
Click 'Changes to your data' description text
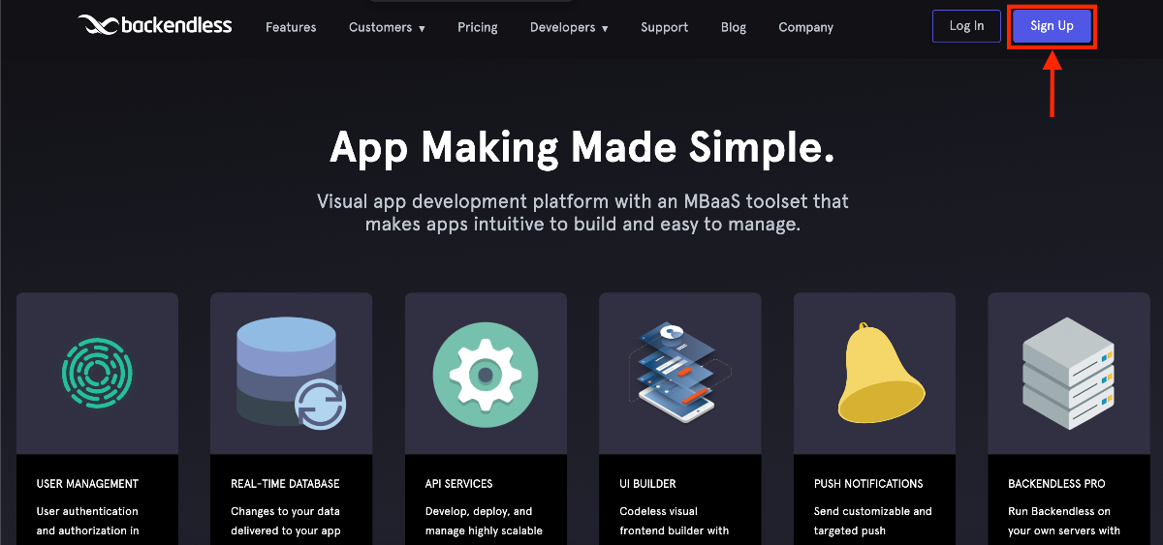click(x=286, y=521)
